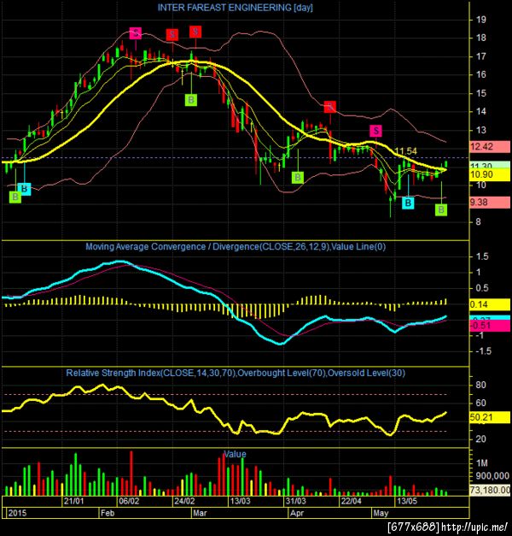Click the red S sell marker in April
Image resolution: width=512 pixels, height=536 pixels.
[330, 107]
